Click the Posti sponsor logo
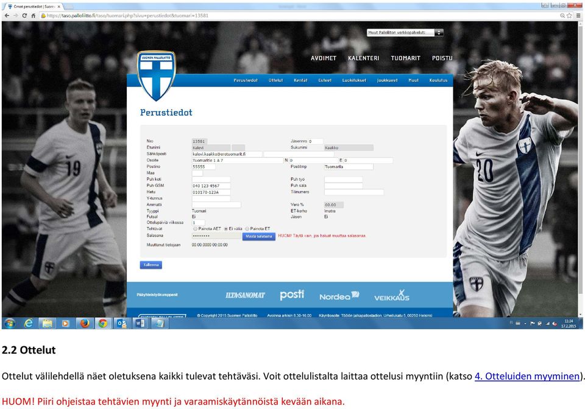The height and width of the screenshot is (409, 585). (292, 295)
